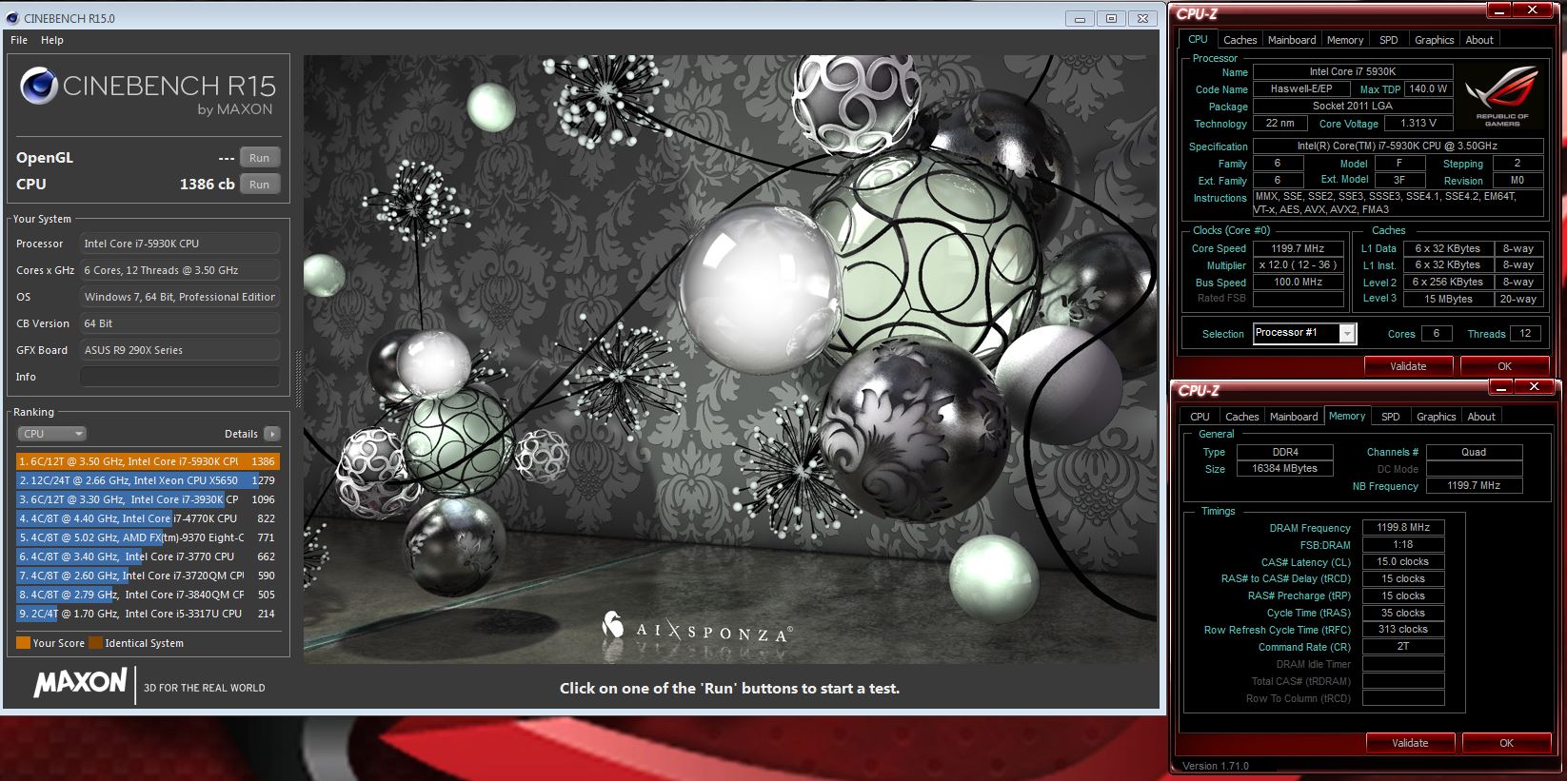Switch to Graphics tab in upper CPU-Z window
The image size is (1567, 781).
pyautogui.click(x=1434, y=40)
